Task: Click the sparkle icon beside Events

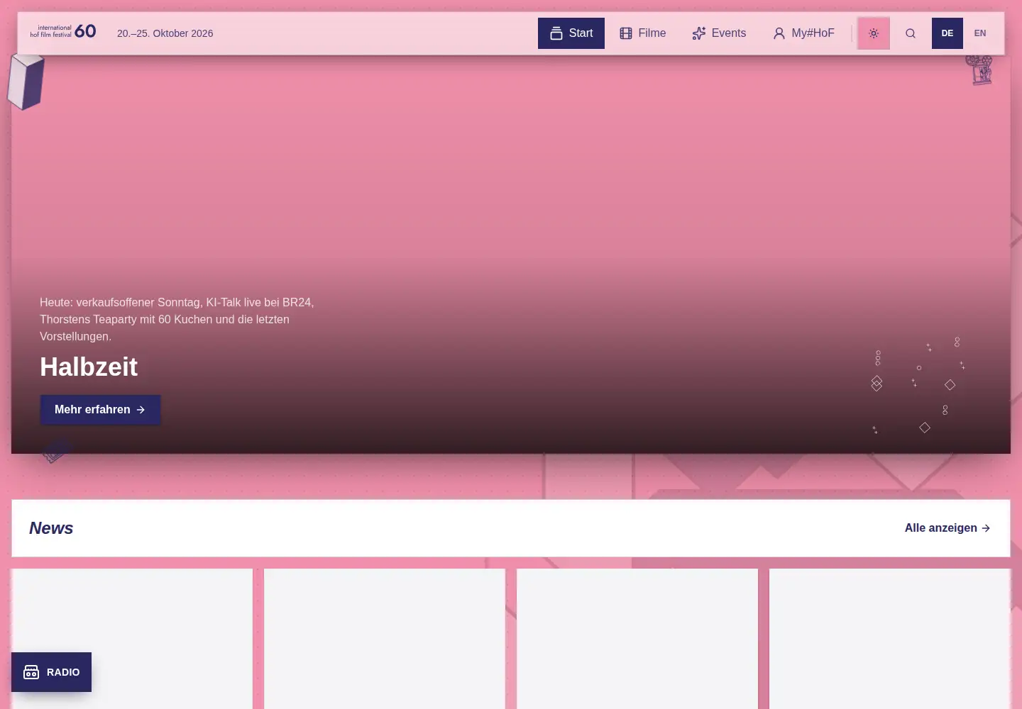Action: pyautogui.click(x=699, y=33)
